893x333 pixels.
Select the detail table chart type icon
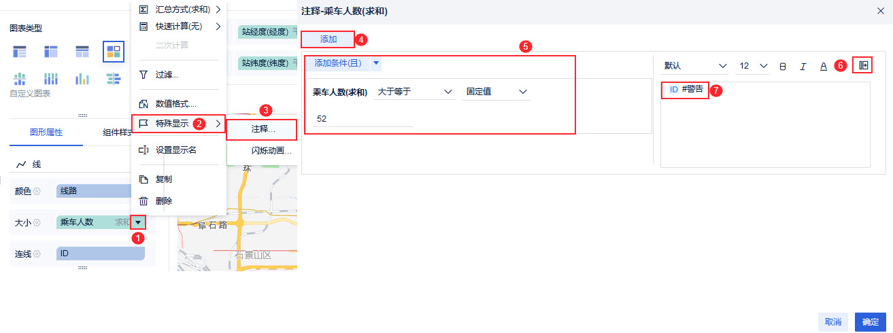click(x=82, y=52)
